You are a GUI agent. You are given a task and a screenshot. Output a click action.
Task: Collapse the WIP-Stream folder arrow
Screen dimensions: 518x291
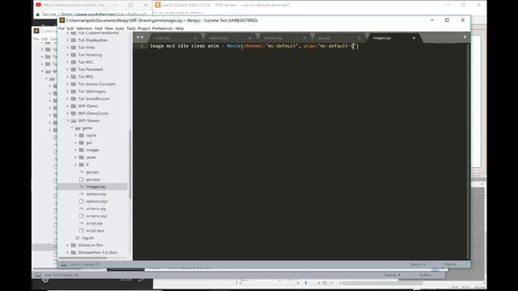[x=68, y=120]
